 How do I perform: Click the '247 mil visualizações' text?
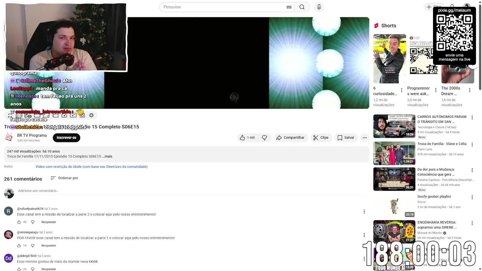point(24,151)
